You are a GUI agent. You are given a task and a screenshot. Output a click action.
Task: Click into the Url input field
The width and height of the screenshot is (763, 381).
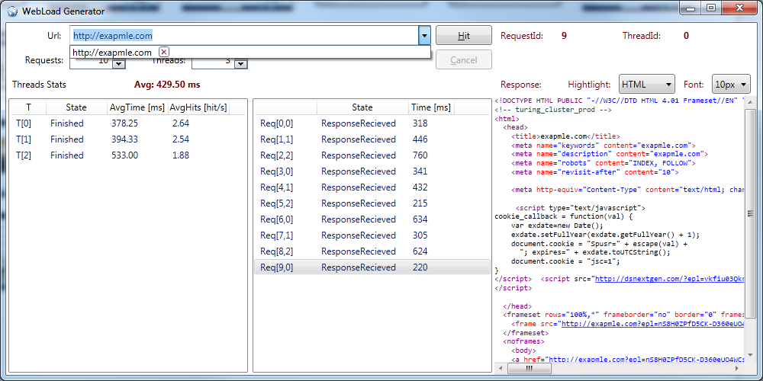(x=244, y=36)
